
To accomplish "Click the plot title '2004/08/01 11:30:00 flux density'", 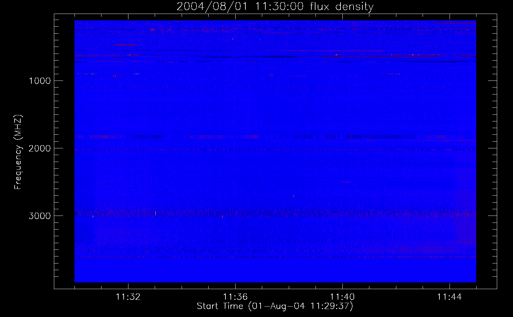I will (275, 7).
